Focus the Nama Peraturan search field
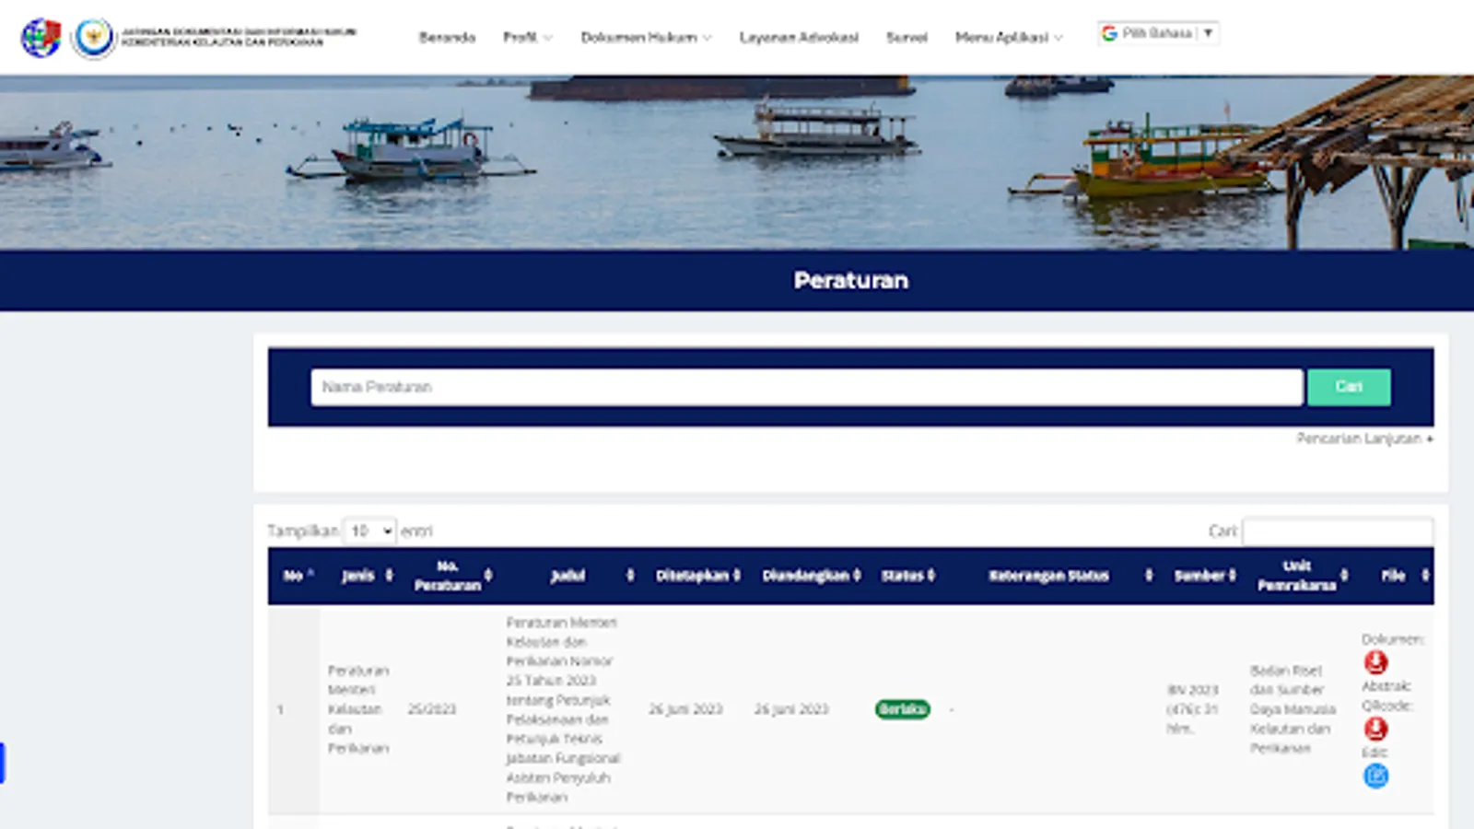The image size is (1474, 829). click(x=806, y=387)
